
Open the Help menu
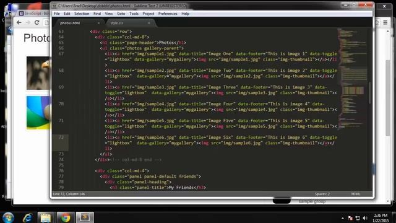pyautogui.click(x=186, y=14)
